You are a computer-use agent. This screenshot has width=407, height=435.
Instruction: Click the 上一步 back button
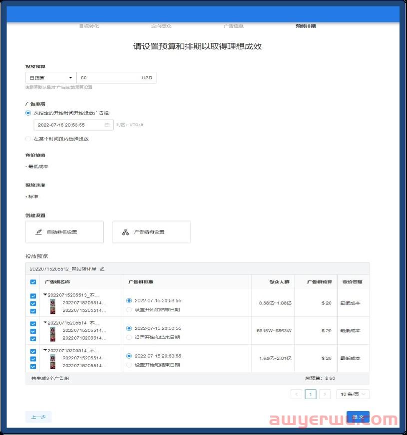38,417
